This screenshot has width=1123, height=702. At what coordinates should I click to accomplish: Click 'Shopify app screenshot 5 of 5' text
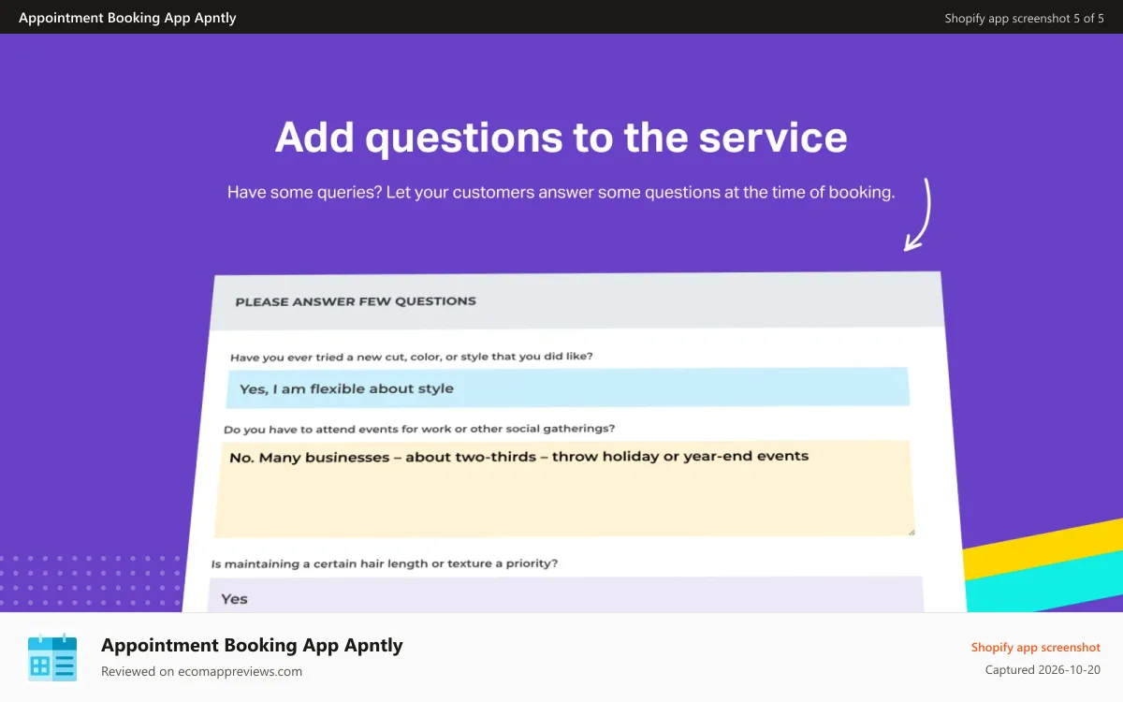1024,18
